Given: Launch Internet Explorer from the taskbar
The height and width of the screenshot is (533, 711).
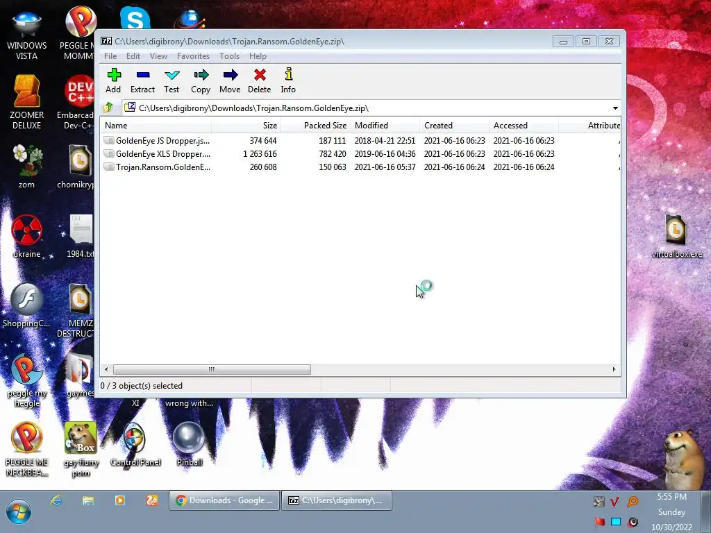Looking at the screenshot, I should click(x=56, y=500).
